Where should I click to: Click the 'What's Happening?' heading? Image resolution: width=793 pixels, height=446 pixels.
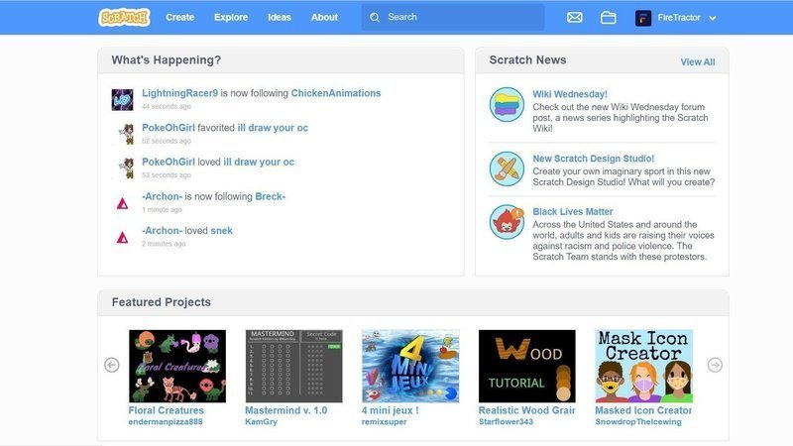(167, 59)
